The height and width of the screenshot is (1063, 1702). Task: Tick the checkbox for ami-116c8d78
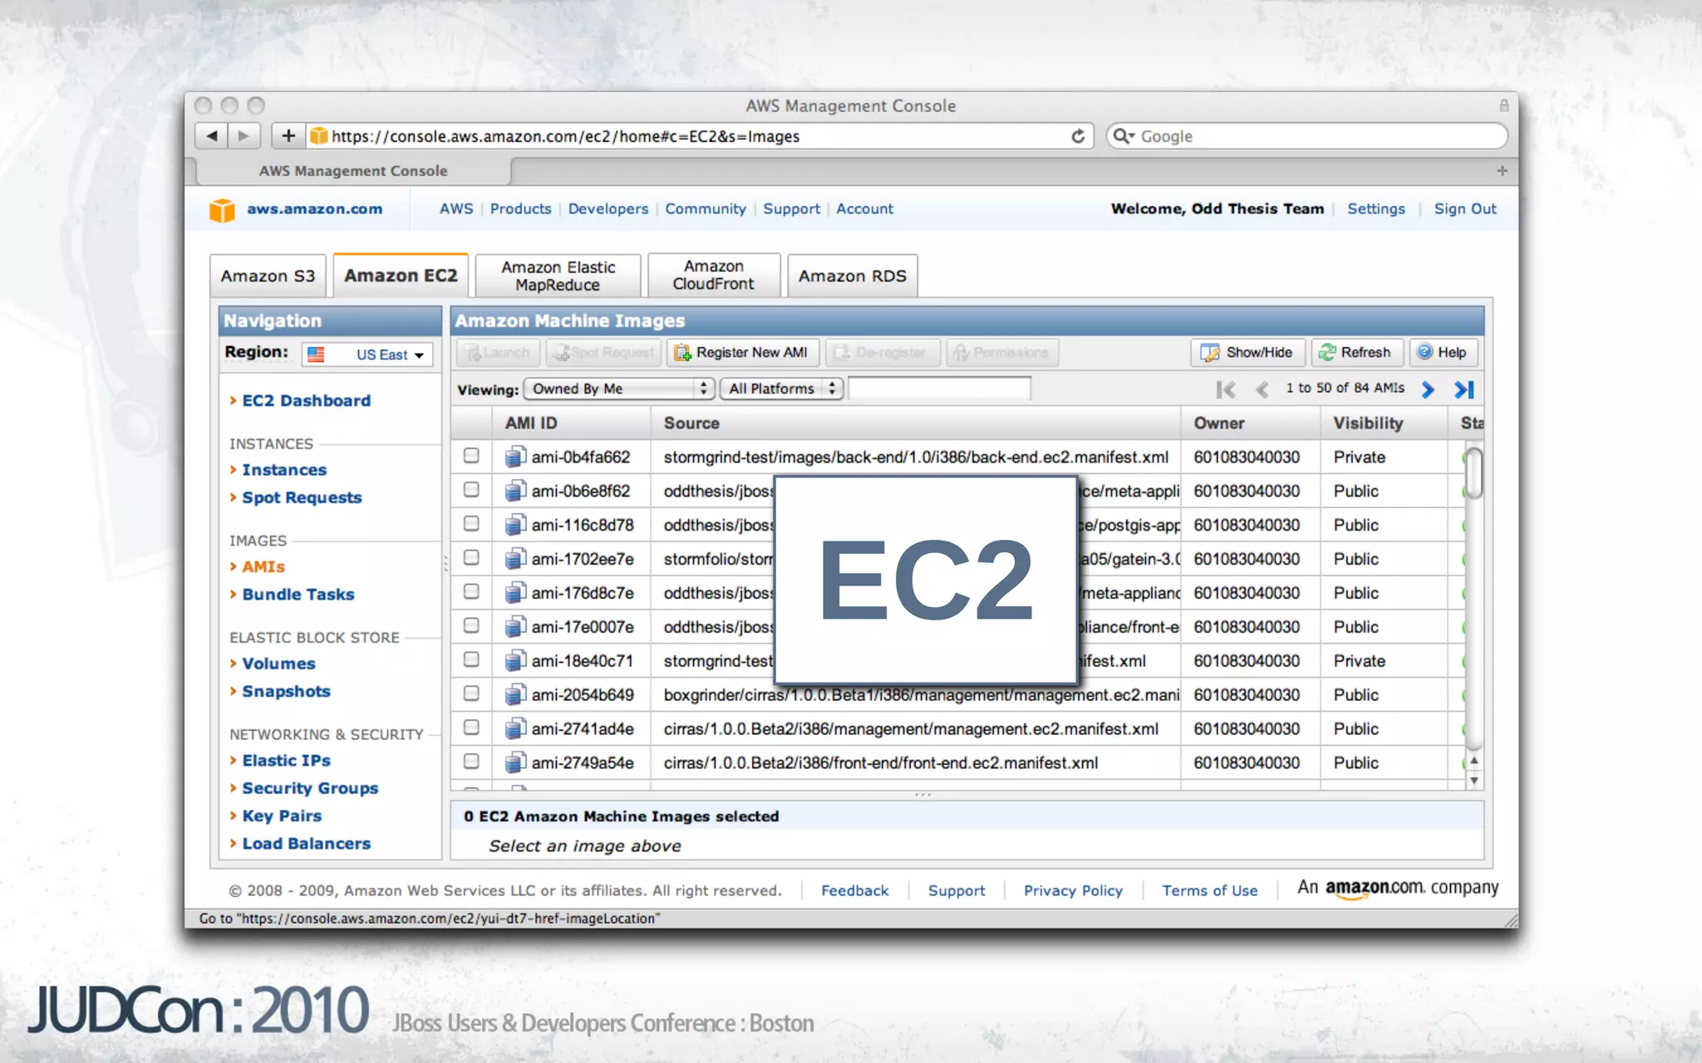[x=471, y=523]
